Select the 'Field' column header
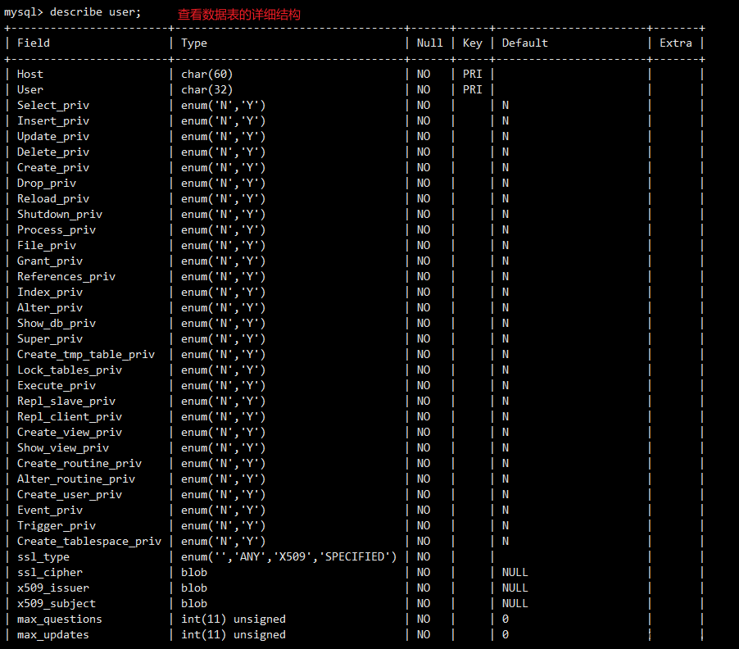 34,43
